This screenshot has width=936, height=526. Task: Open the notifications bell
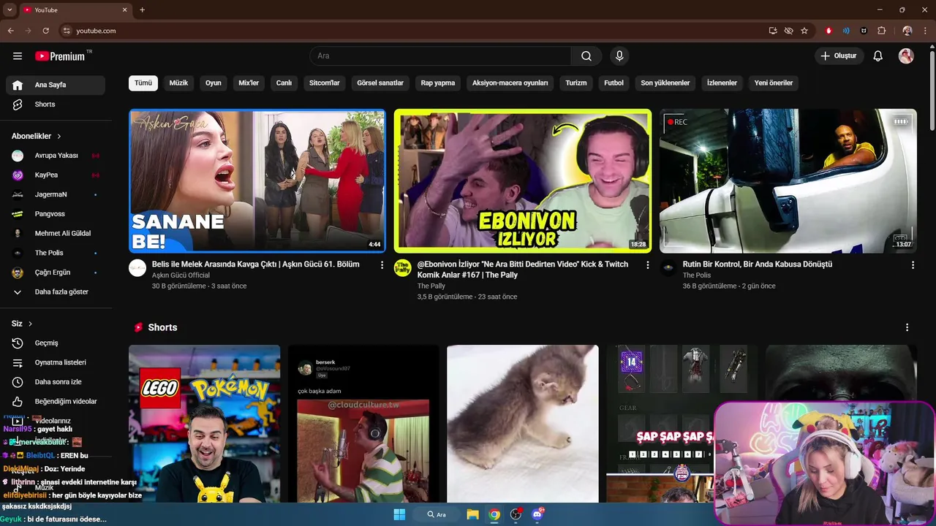point(878,56)
